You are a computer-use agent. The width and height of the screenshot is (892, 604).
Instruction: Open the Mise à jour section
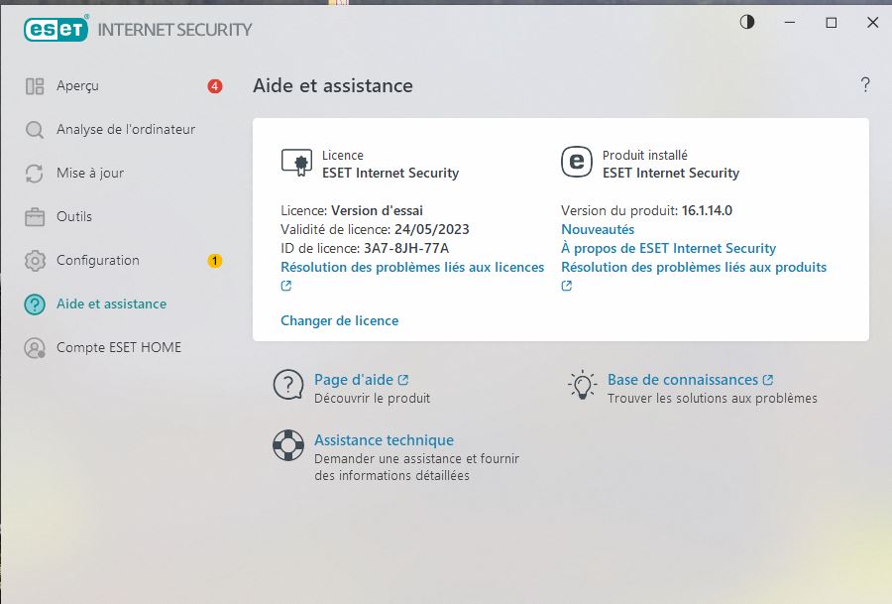point(90,173)
